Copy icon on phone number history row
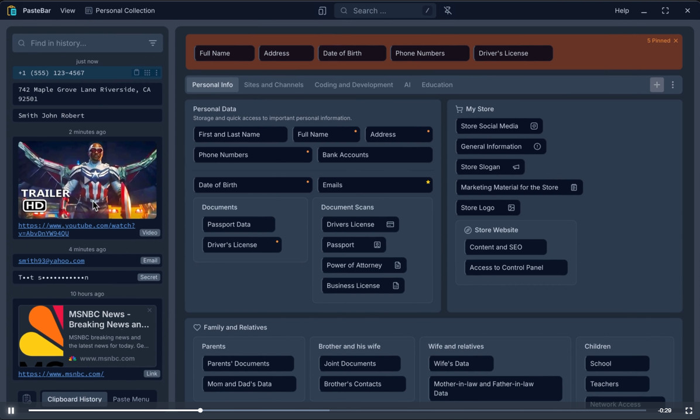Image resolution: width=700 pixels, height=420 pixels. click(136, 73)
